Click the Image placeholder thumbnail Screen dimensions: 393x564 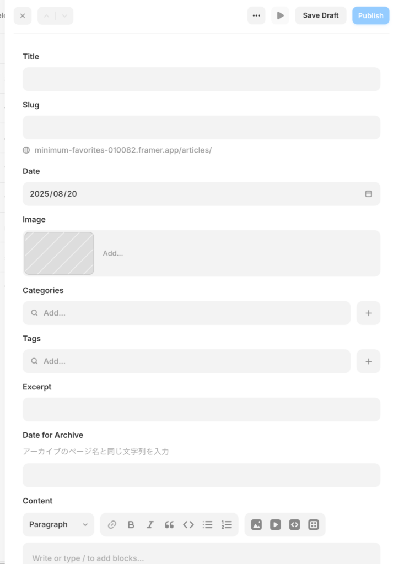[x=59, y=253]
